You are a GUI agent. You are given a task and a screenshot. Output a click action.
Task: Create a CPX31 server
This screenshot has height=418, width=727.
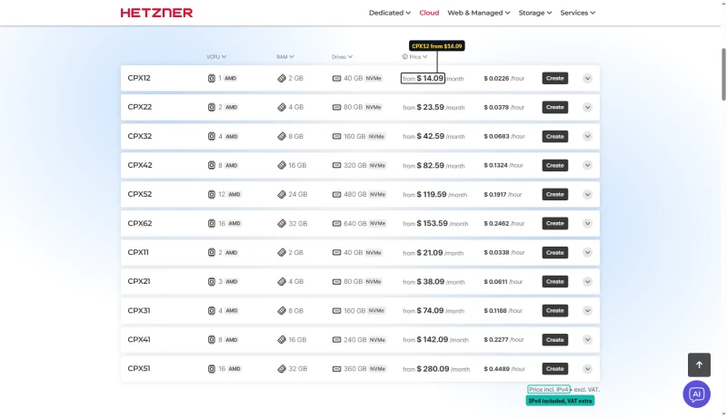pyautogui.click(x=555, y=311)
